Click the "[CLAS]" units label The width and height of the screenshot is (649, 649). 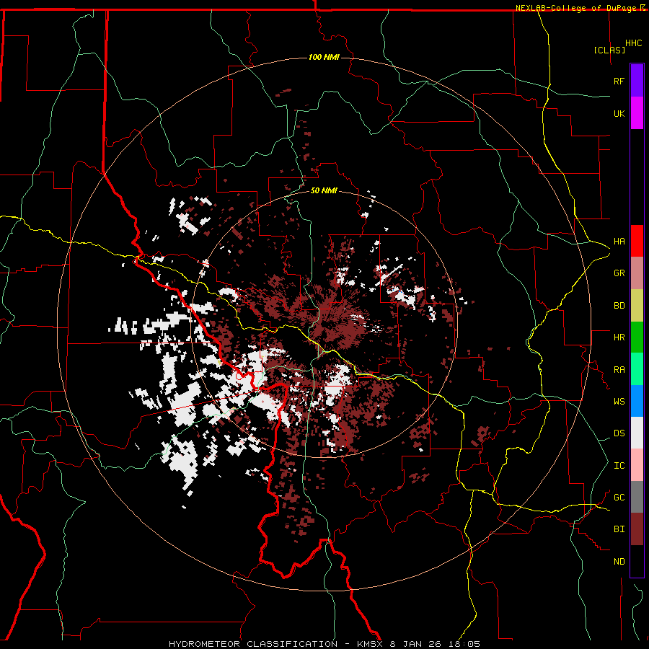pyautogui.click(x=609, y=50)
